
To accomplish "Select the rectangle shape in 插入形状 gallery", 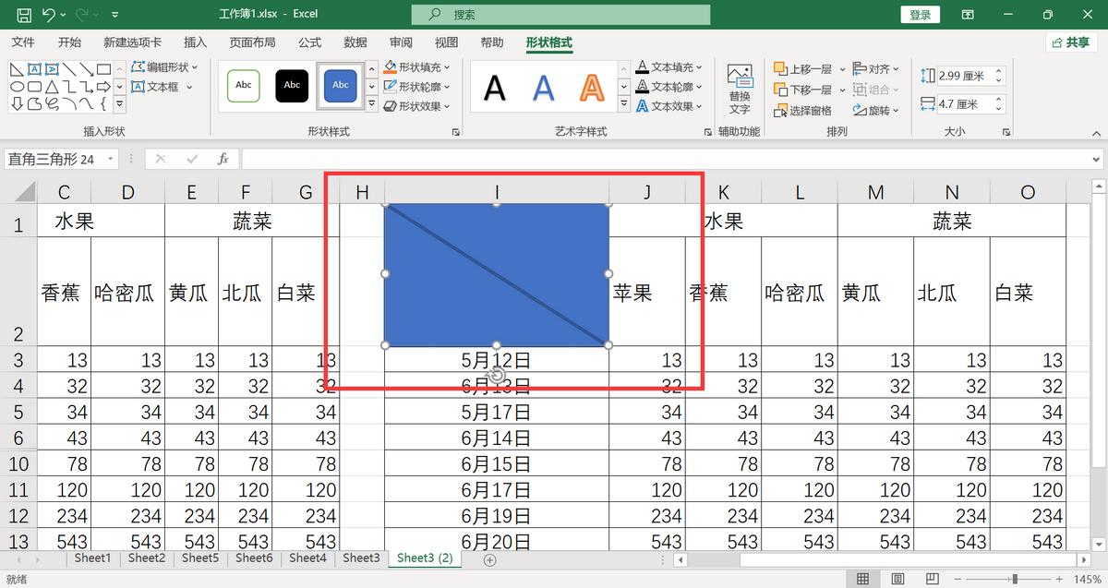I will (103, 70).
